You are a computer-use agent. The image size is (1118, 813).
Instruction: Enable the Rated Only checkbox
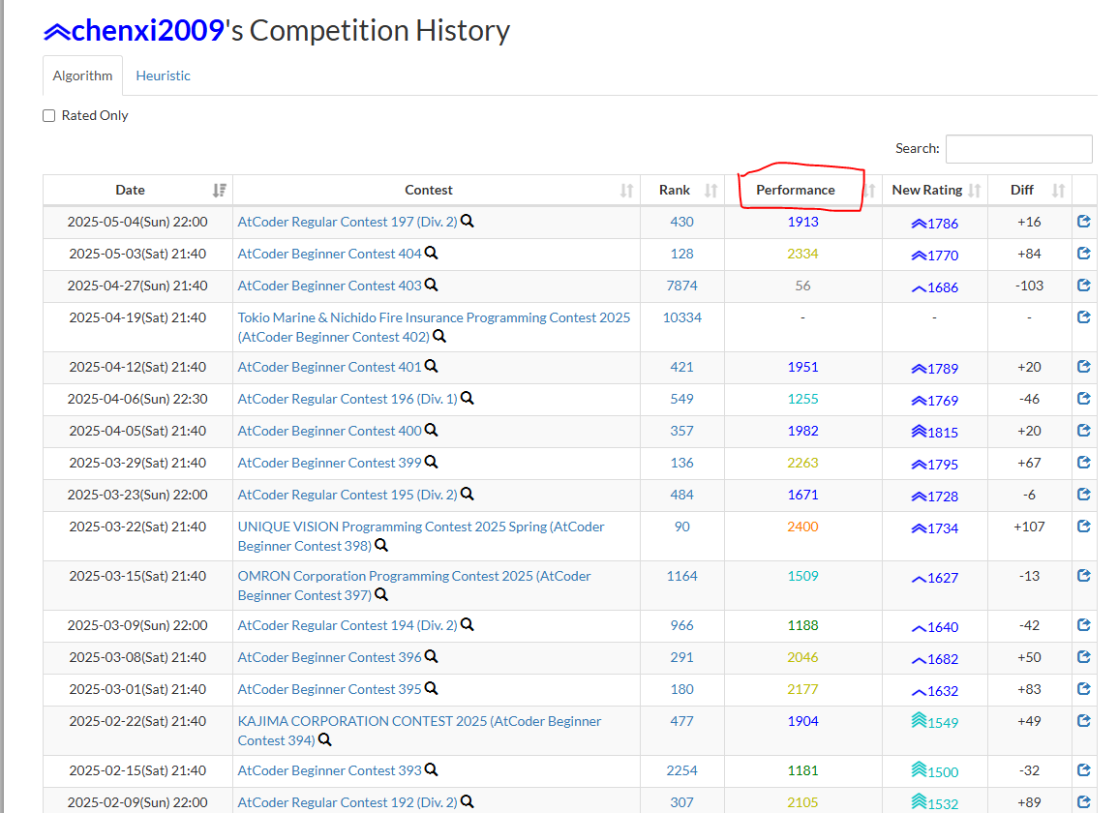(49, 115)
